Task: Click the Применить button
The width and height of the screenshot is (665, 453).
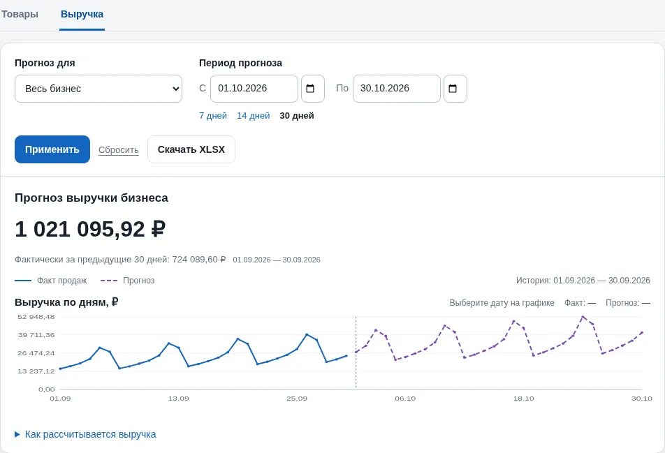Action: 52,149
